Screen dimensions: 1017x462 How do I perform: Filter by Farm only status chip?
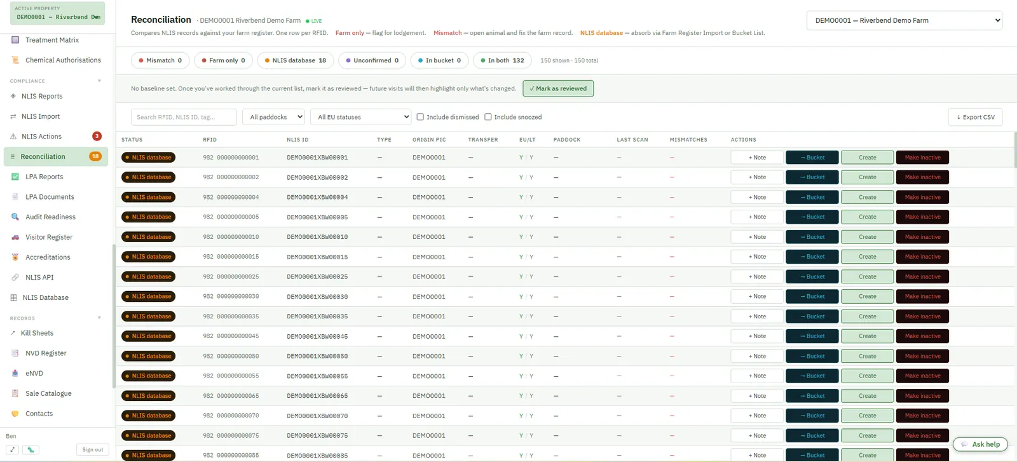click(224, 60)
